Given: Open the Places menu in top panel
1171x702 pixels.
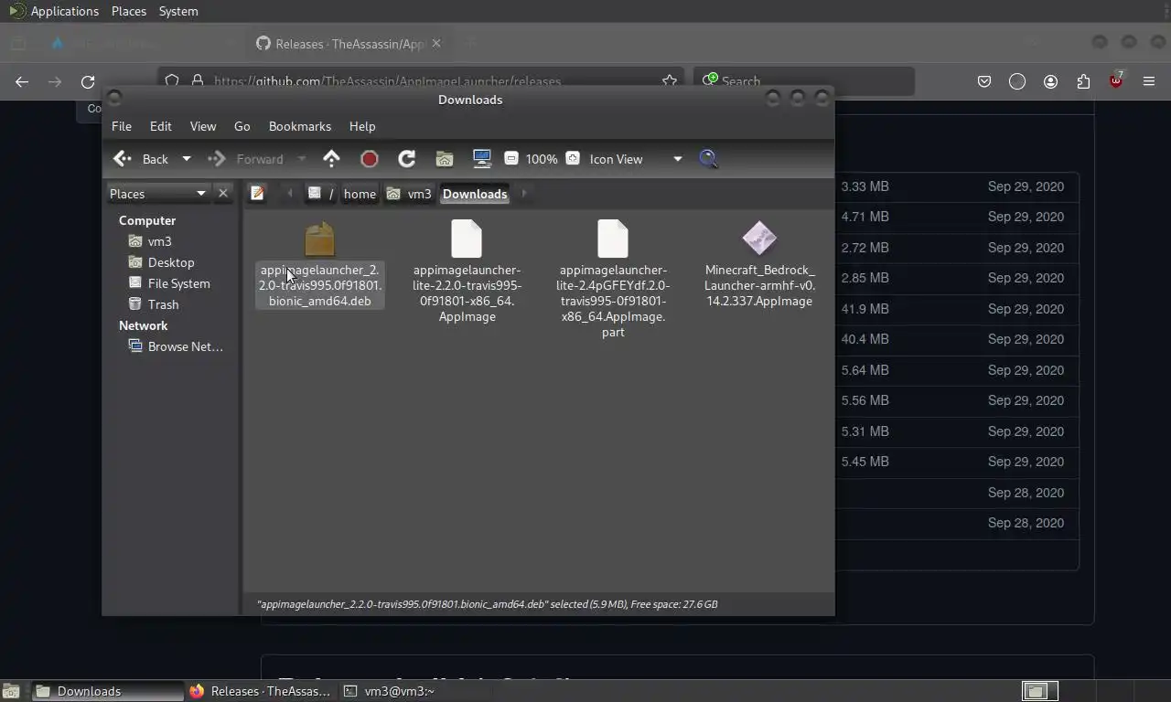Looking at the screenshot, I should (129, 11).
